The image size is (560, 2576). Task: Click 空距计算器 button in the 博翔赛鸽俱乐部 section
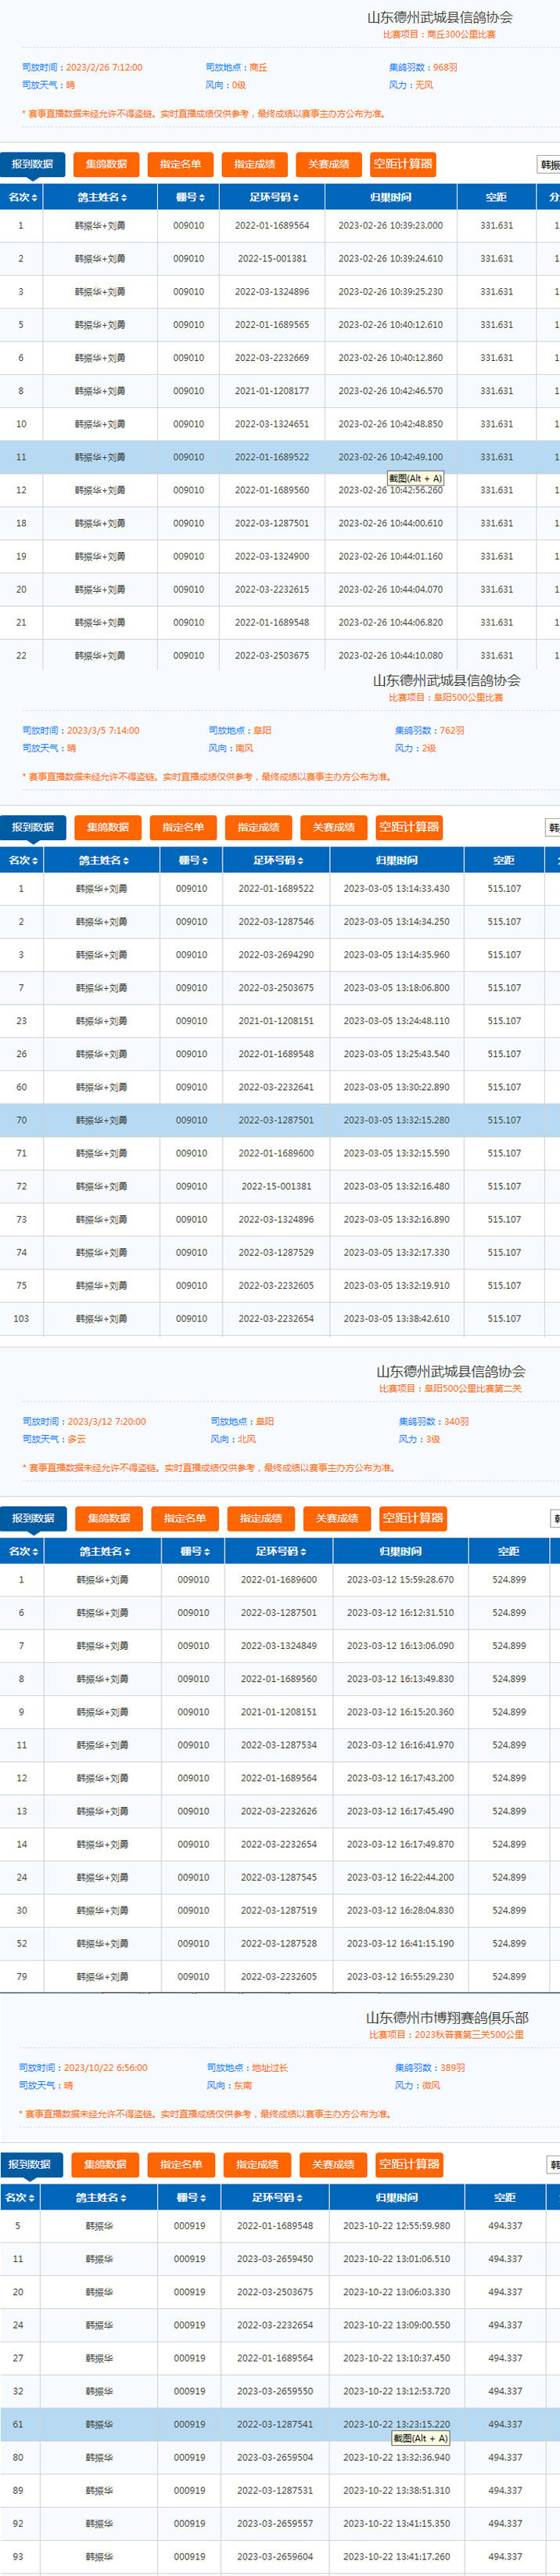(x=408, y=2164)
